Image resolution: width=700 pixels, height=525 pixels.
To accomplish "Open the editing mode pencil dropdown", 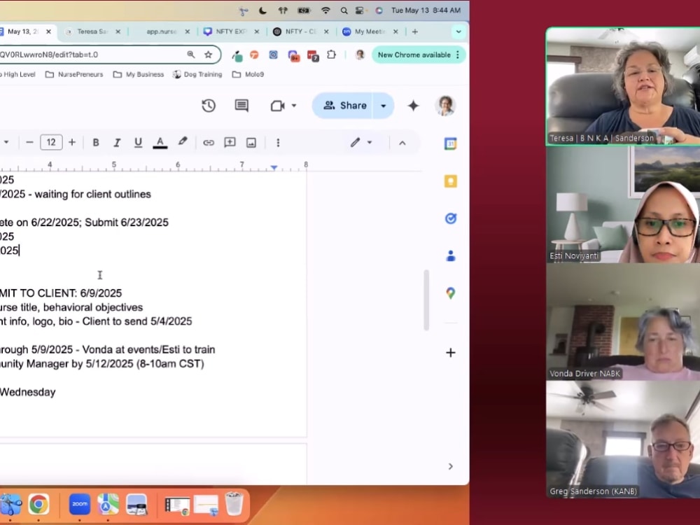I will coord(360,142).
